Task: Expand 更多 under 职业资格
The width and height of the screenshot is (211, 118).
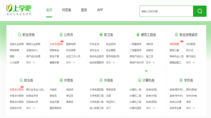Action: (x=31, y=62)
